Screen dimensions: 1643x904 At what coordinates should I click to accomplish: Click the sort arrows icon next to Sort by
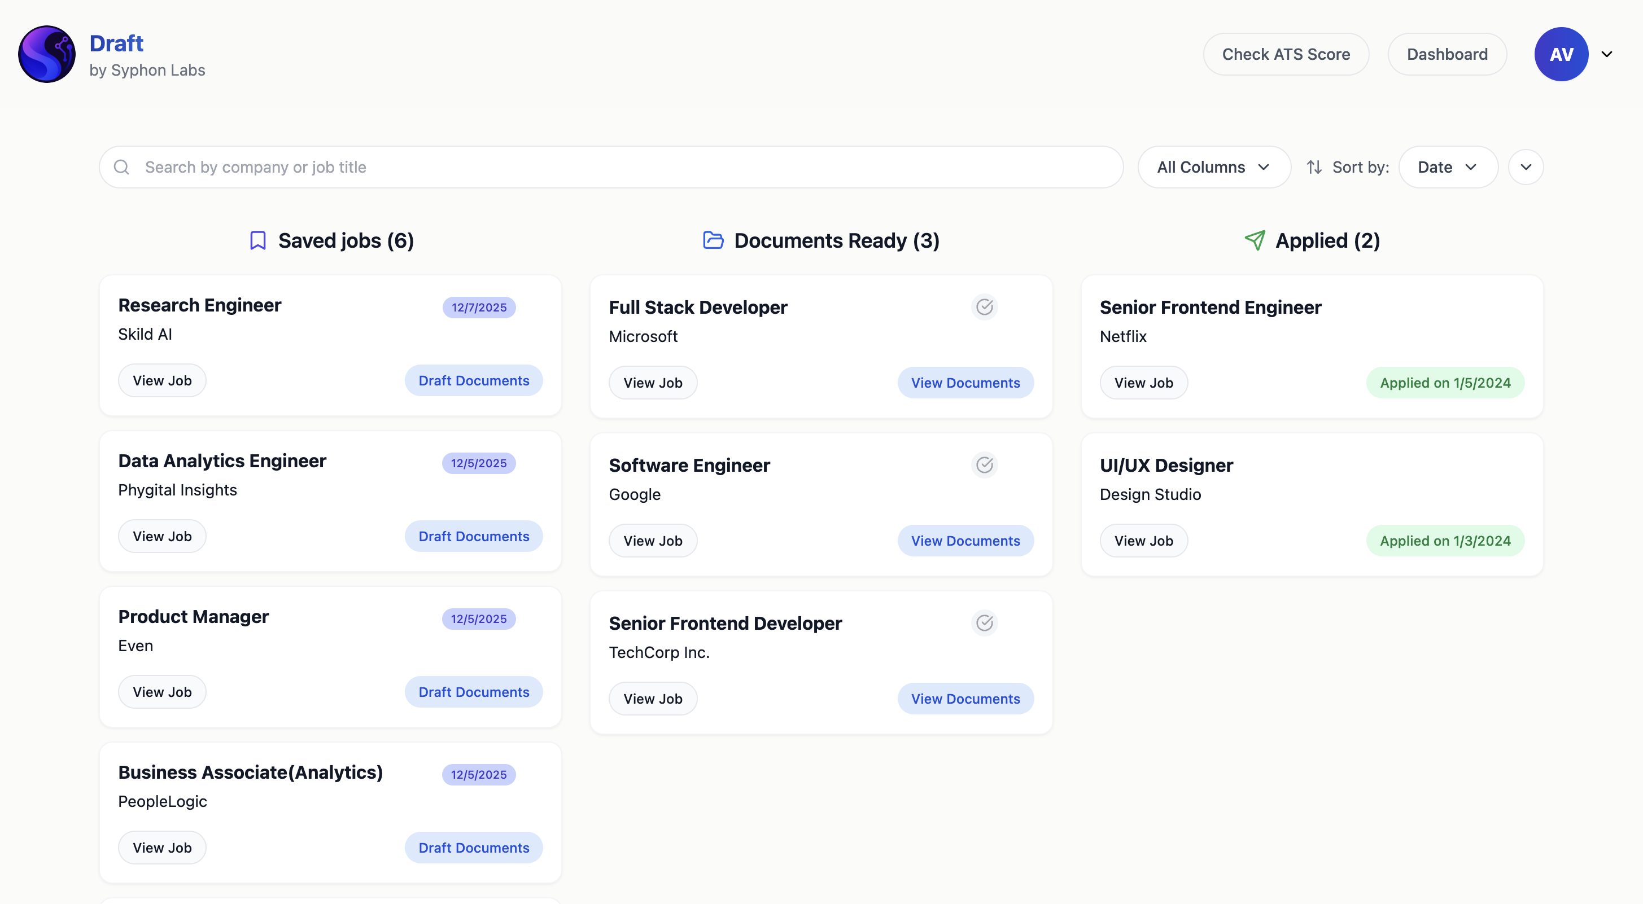point(1314,166)
